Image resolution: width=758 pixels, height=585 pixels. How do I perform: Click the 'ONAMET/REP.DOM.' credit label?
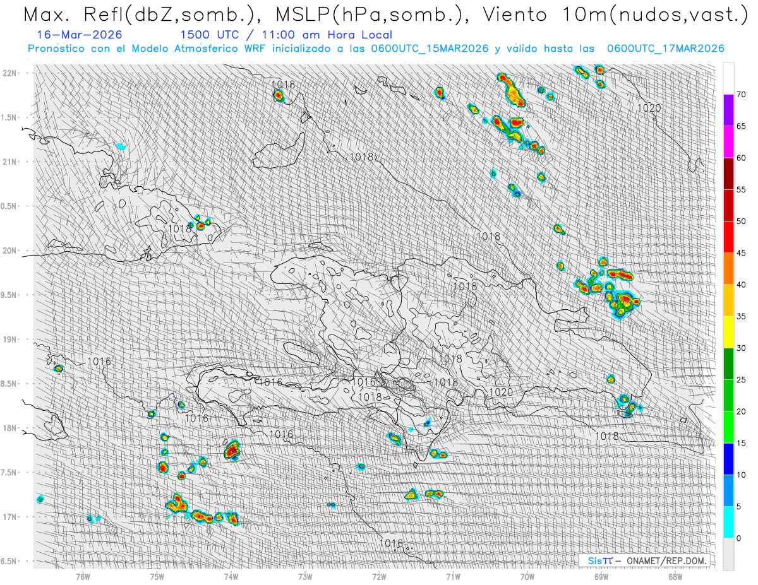tap(665, 560)
